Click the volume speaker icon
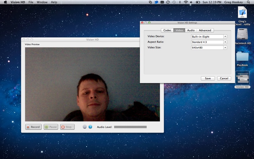 coord(192,2)
